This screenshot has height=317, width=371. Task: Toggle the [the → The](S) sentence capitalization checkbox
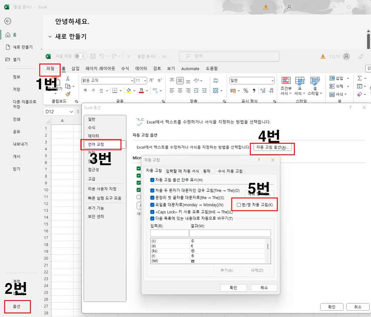tap(152, 198)
